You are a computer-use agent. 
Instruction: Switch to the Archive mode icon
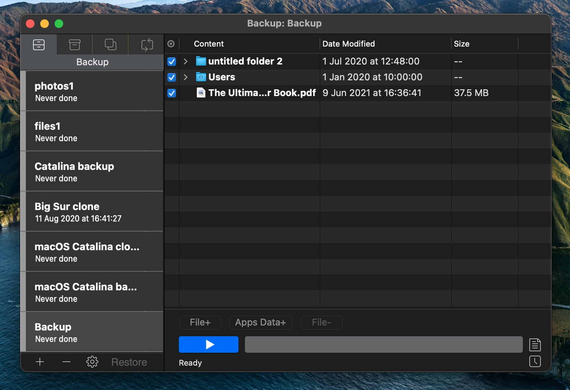pyautogui.click(x=74, y=45)
